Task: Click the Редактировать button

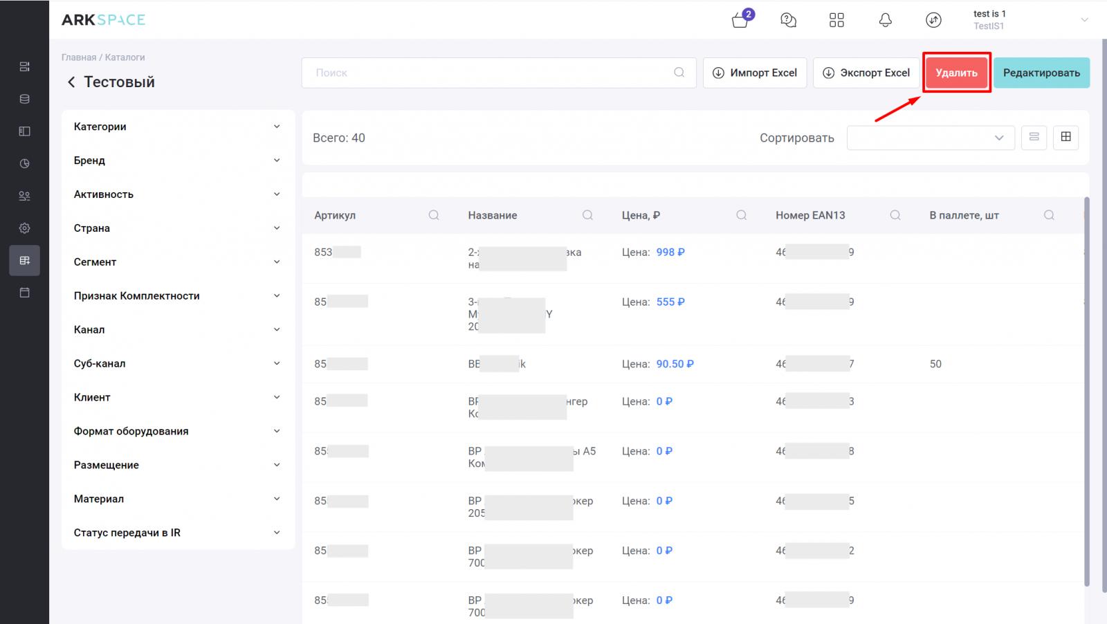Action: (x=1041, y=73)
